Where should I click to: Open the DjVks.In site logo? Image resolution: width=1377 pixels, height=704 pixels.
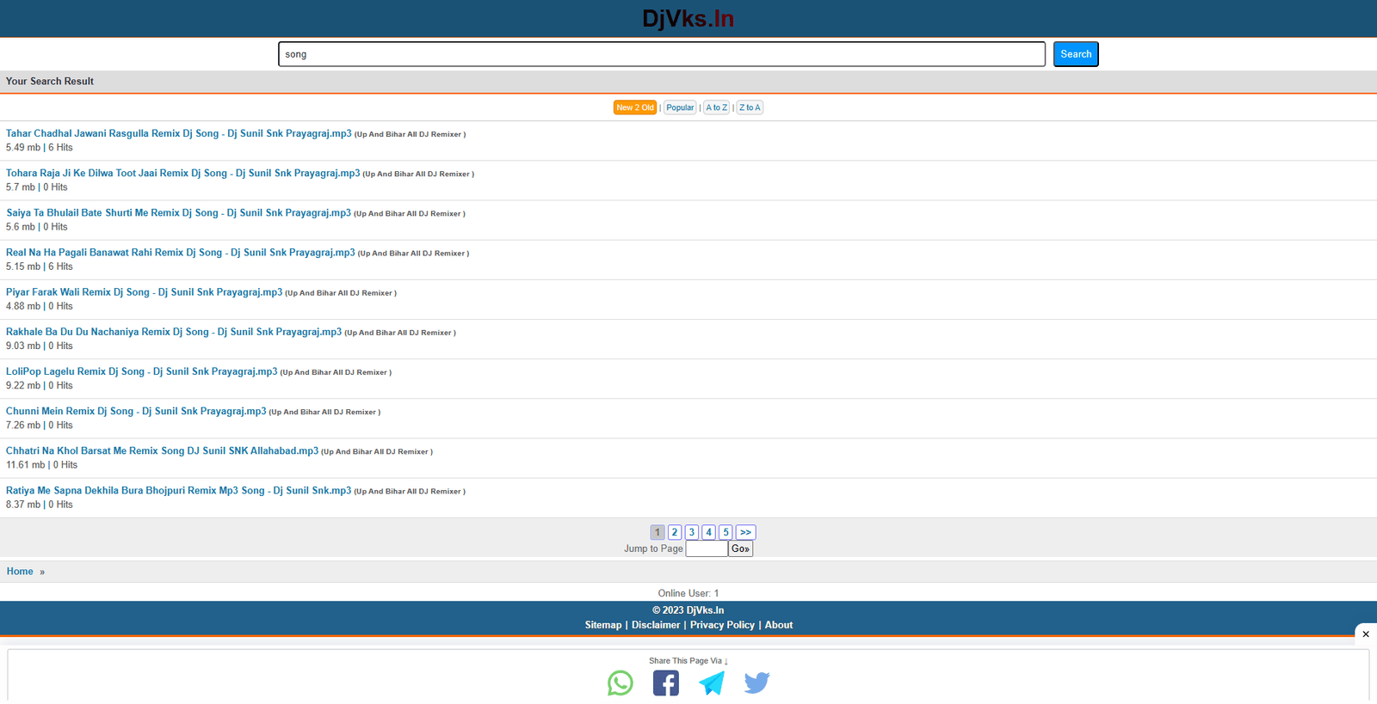point(688,18)
